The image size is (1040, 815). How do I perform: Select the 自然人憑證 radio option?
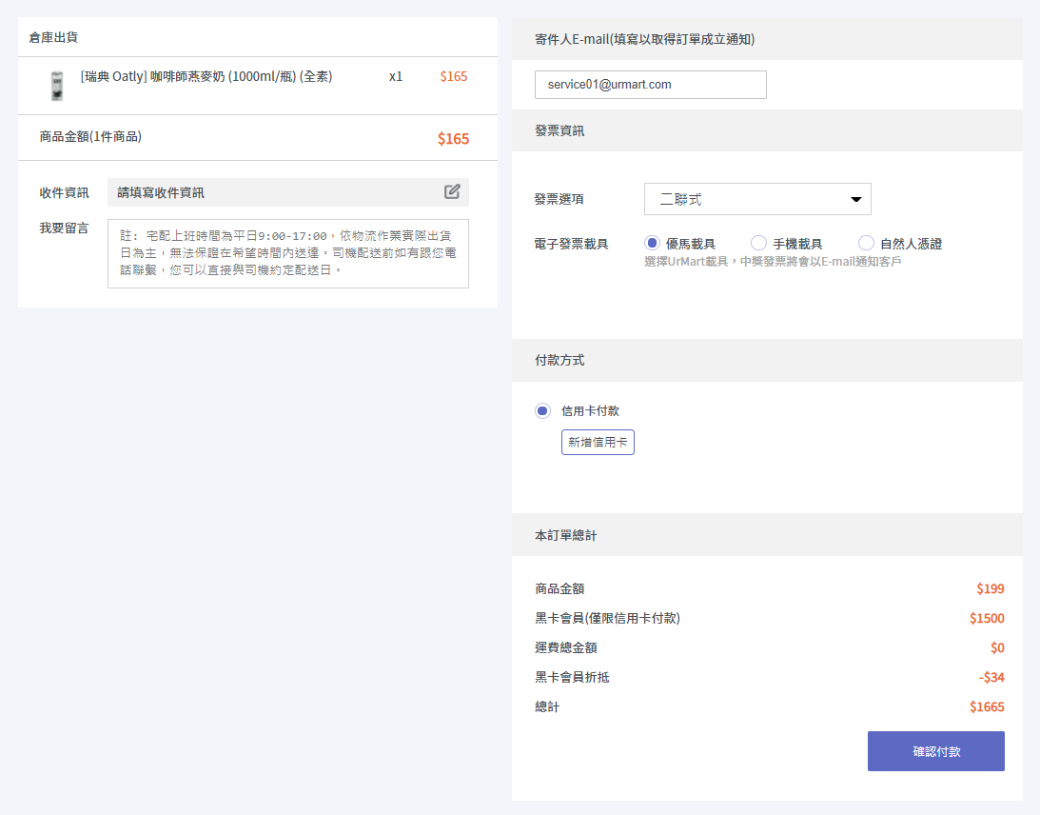(x=866, y=243)
